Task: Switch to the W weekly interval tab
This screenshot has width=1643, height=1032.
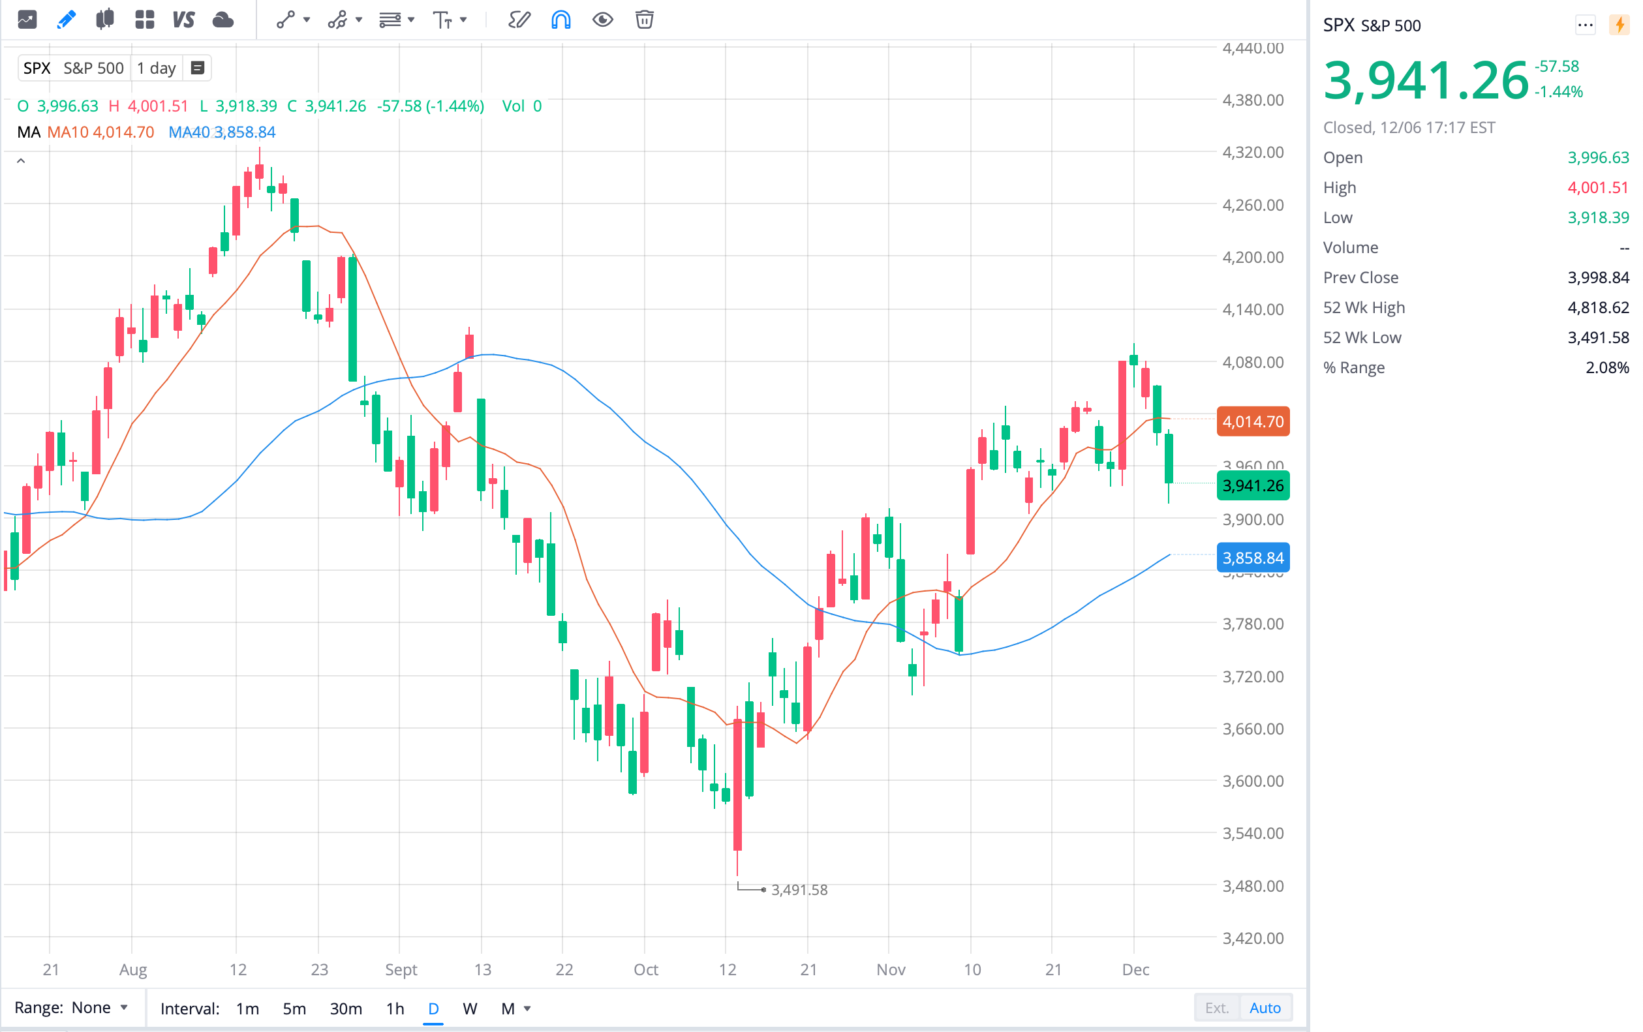Action: [x=469, y=1008]
